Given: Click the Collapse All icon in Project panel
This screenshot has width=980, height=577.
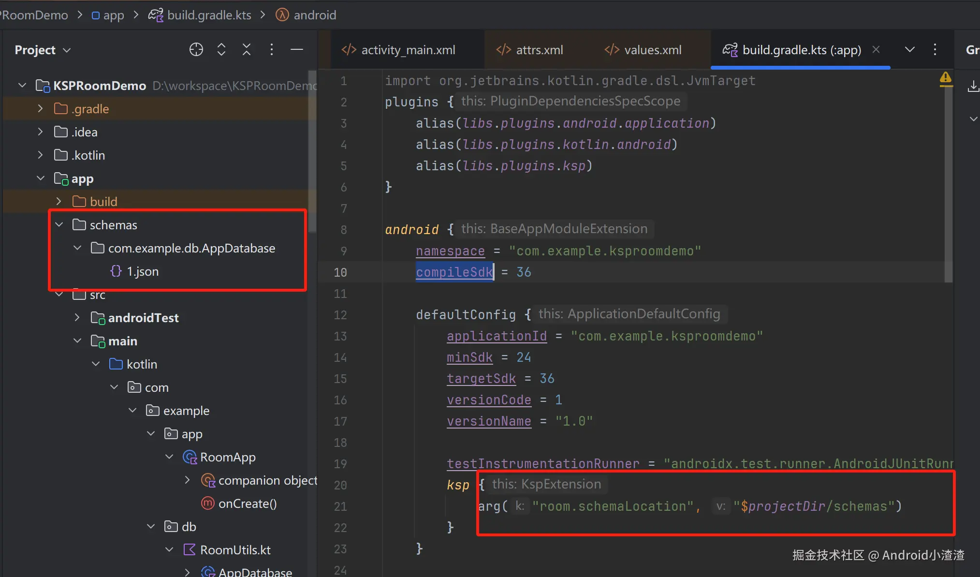Looking at the screenshot, I should click(x=247, y=50).
